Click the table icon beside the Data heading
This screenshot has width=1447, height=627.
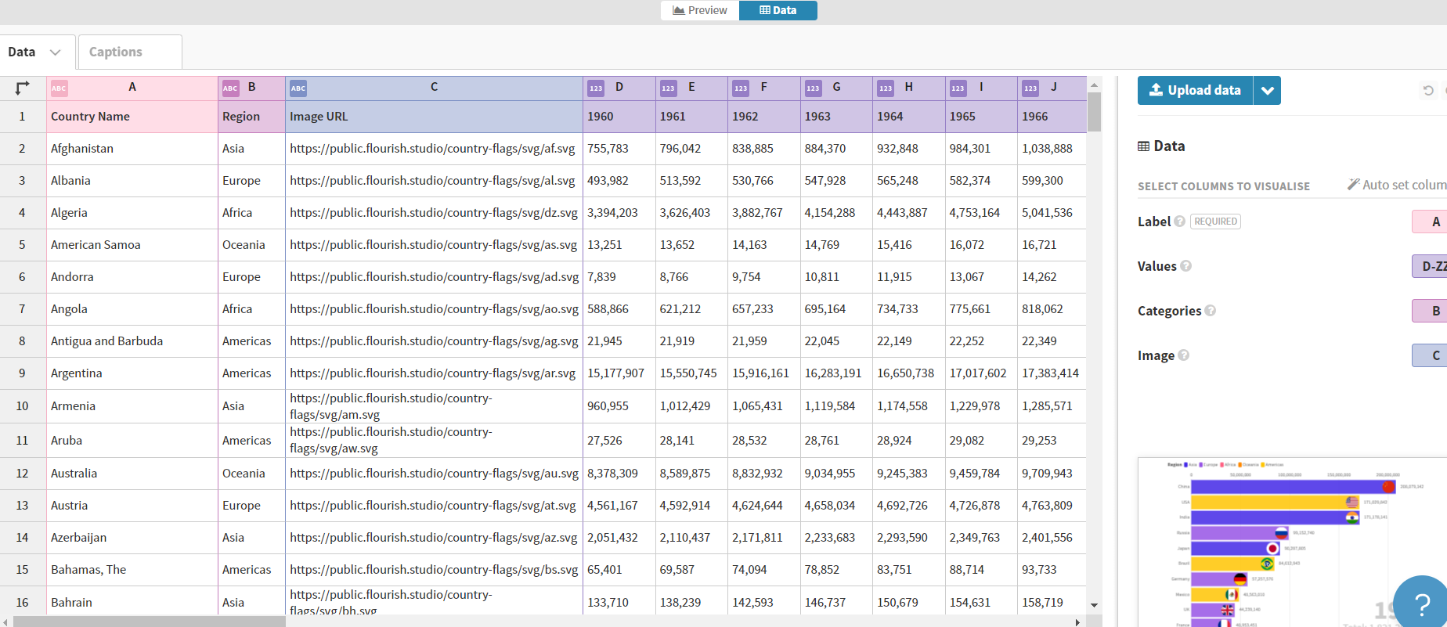1143,146
